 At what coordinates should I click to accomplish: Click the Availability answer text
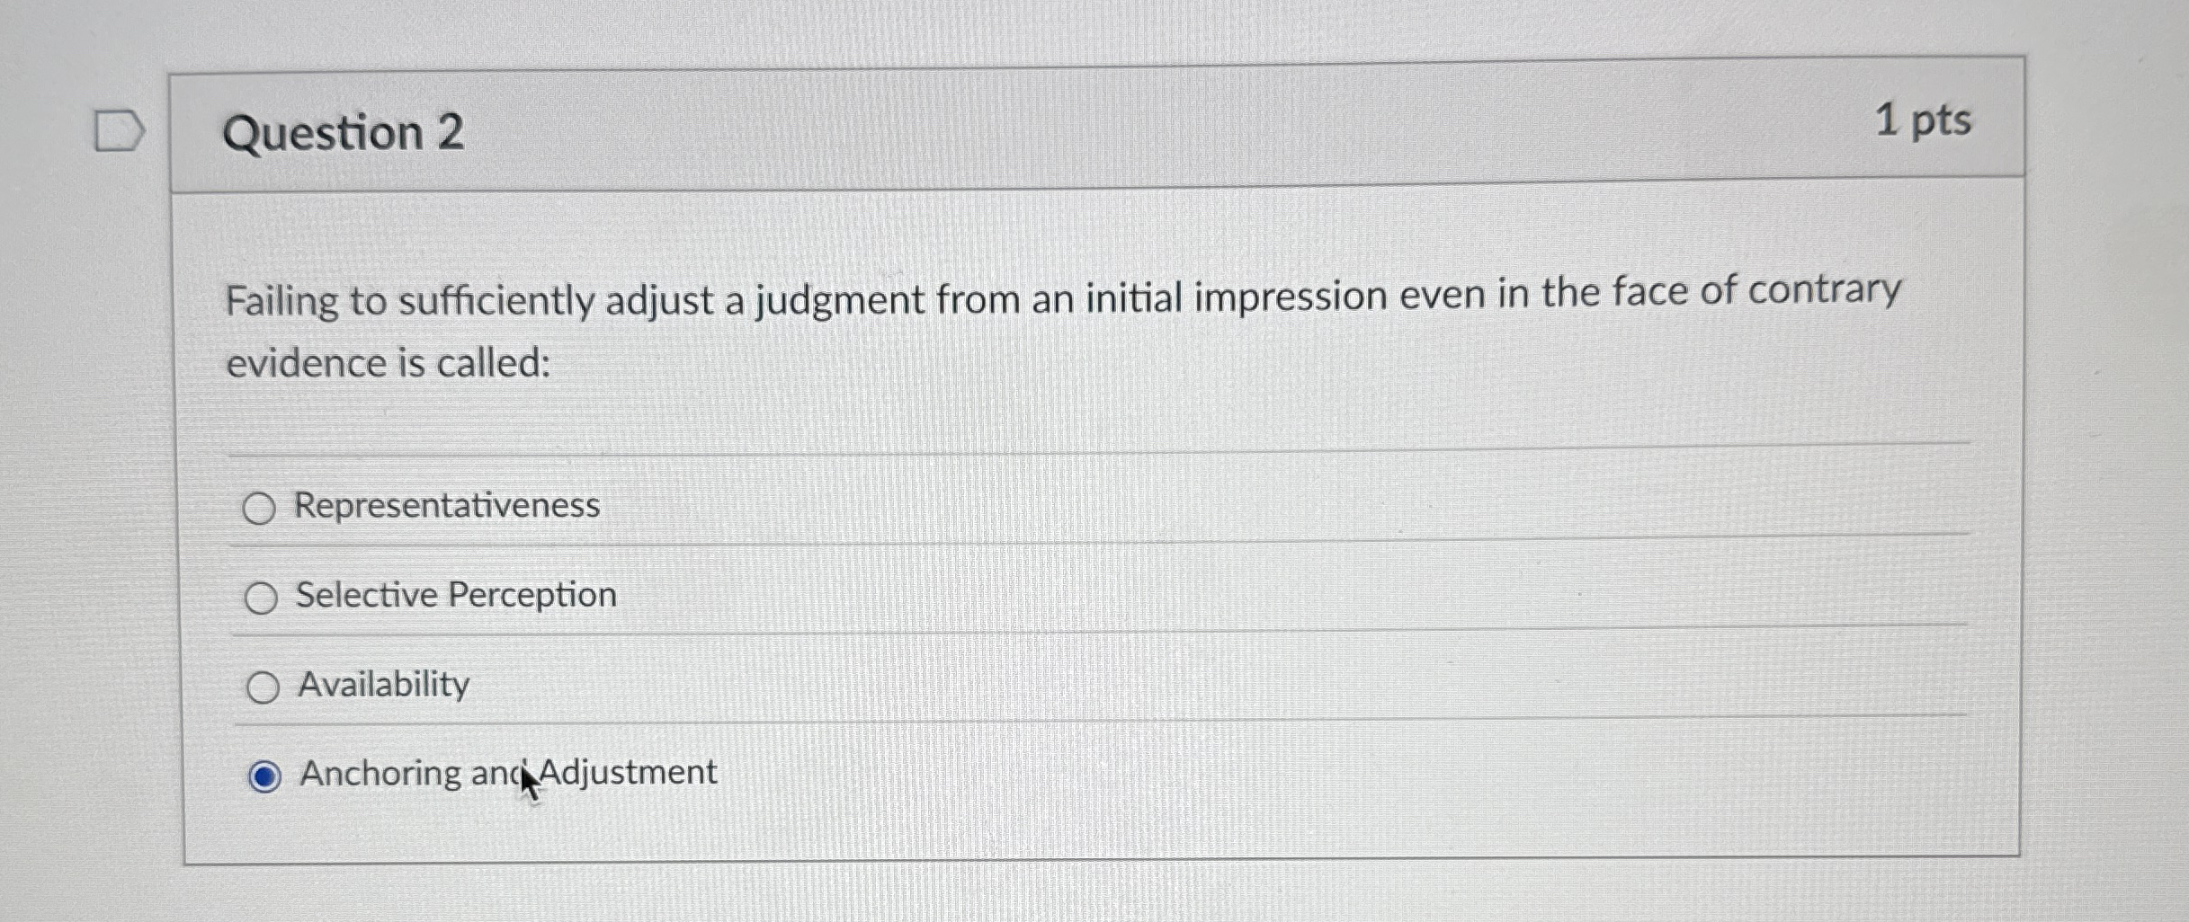[381, 684]
